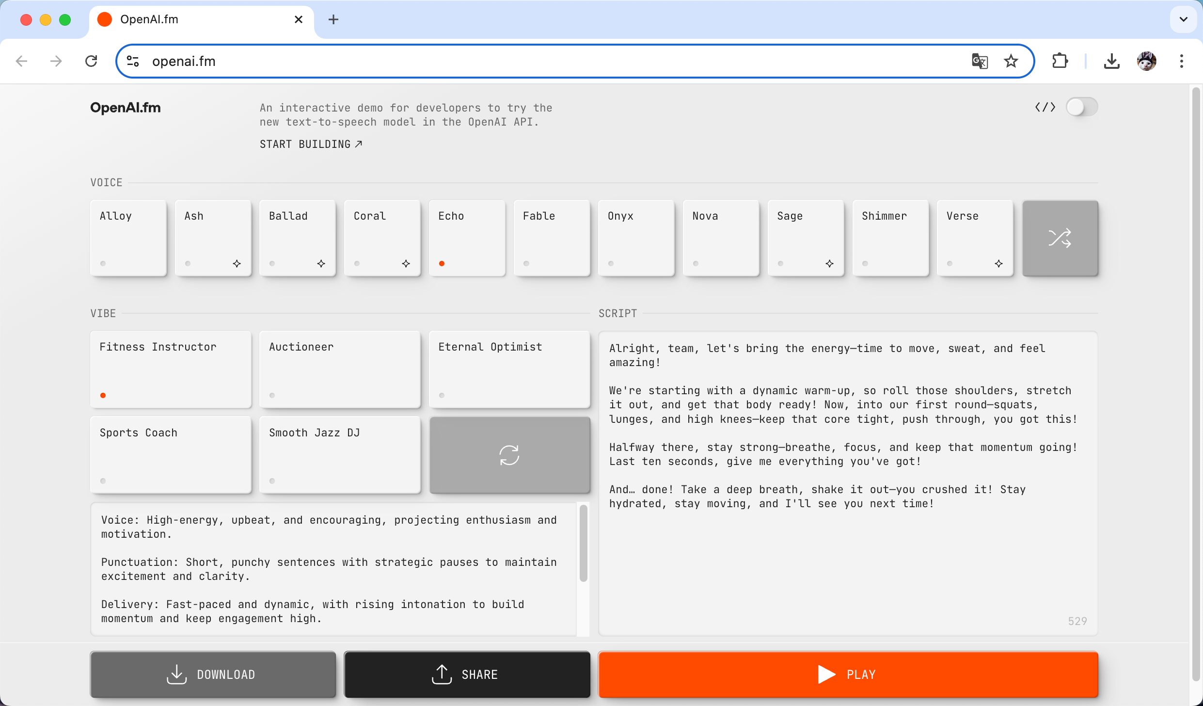Open Chrome's three-dot menu
Viewport: 1203px width, 706px height.
click(1181, 61)
